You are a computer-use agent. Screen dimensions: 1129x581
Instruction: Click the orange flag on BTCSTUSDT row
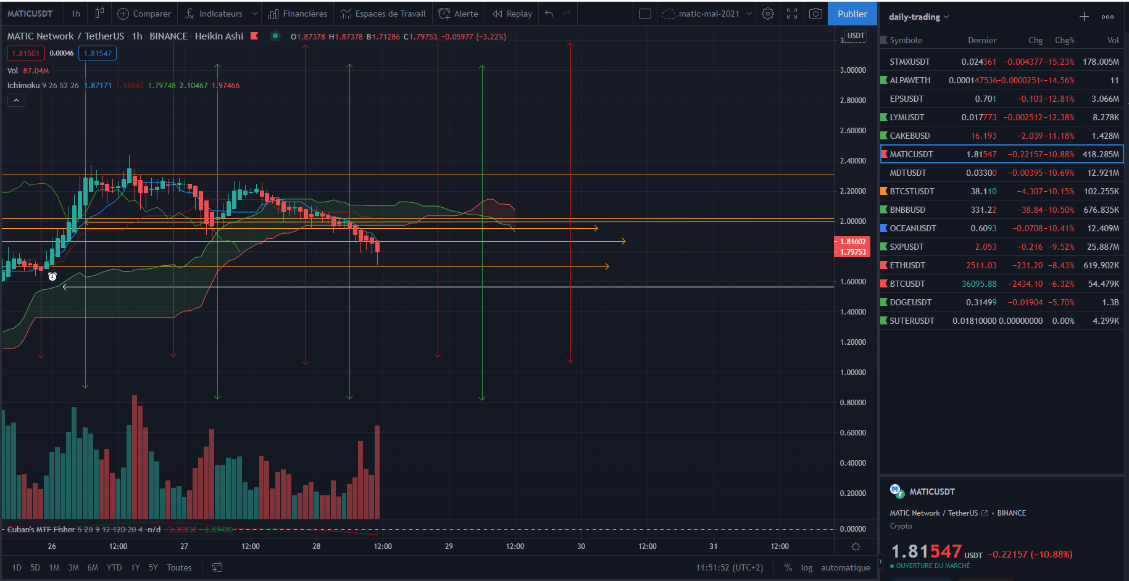884,191
